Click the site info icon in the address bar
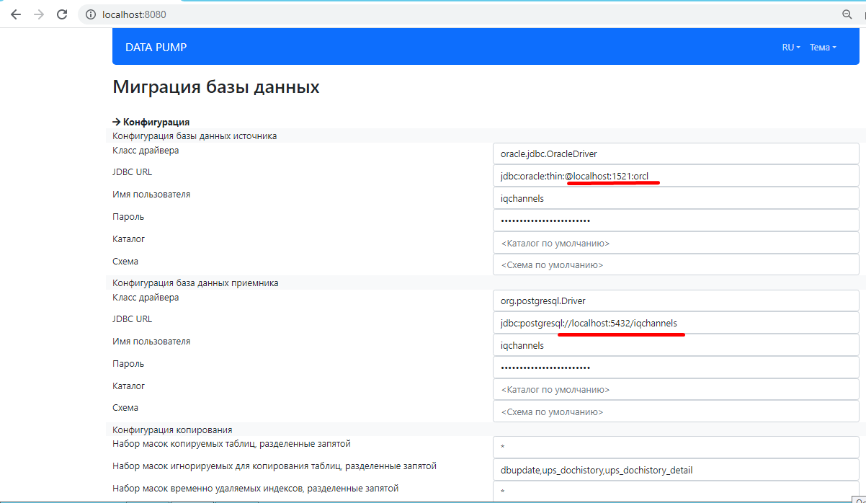The image size is (866, 503). (x=91, y=14)
